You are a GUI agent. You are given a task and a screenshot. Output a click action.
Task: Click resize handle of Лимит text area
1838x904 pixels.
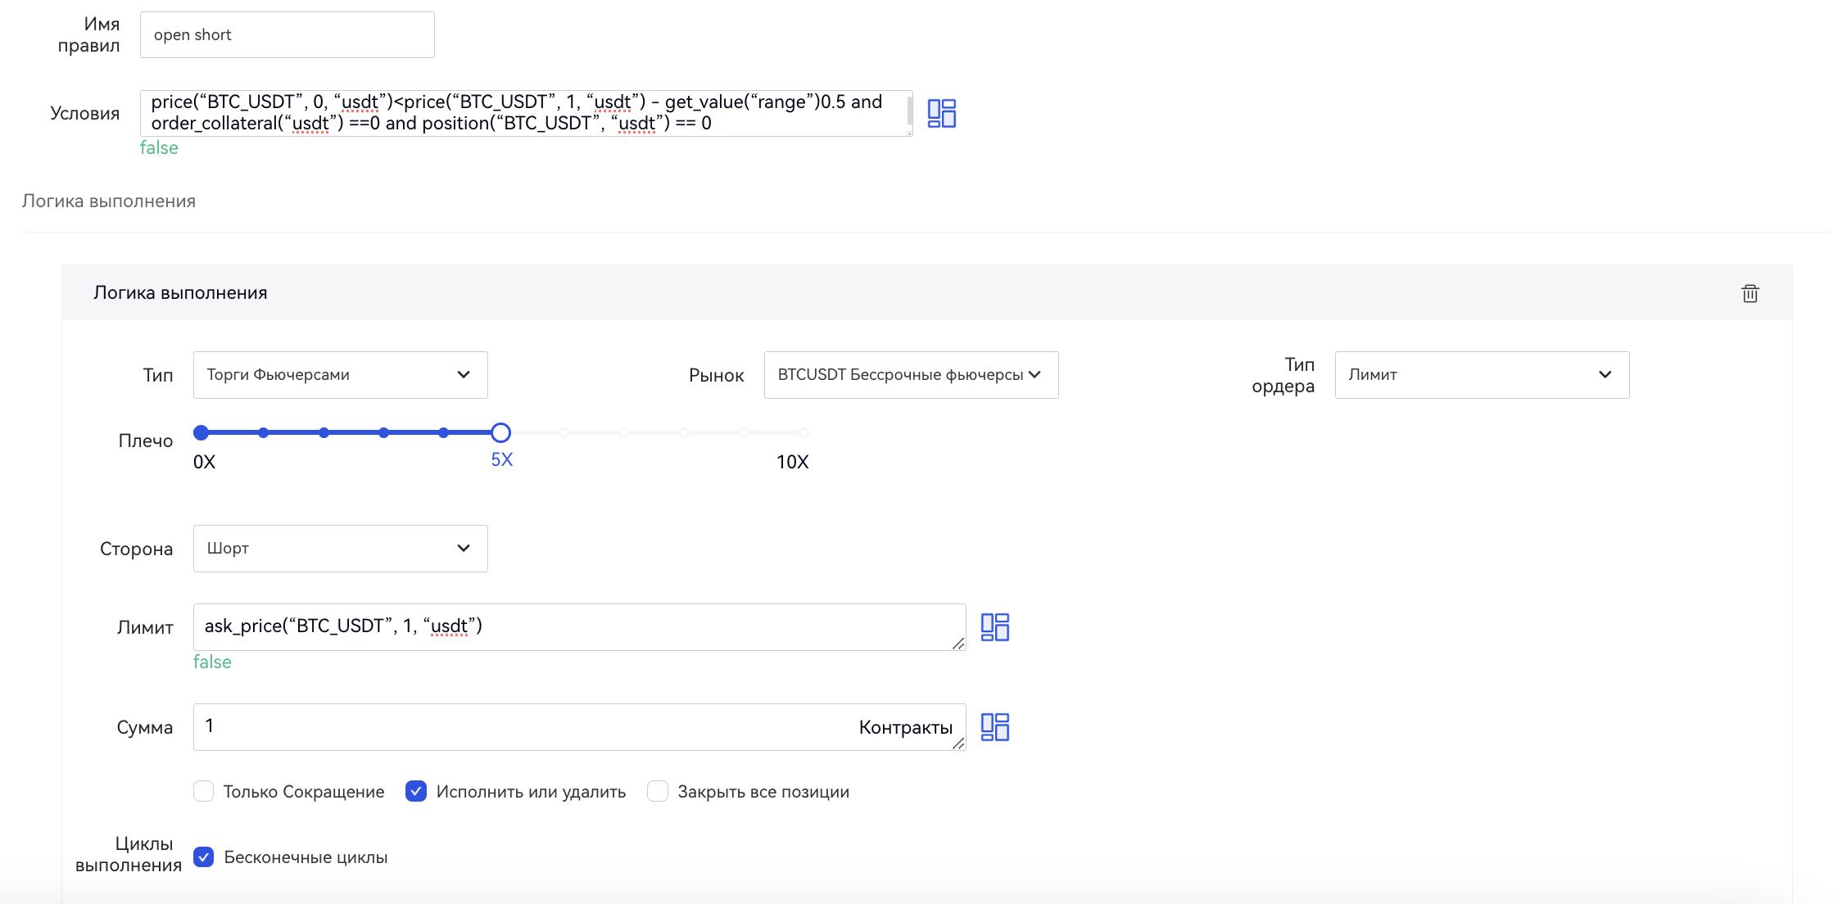[957, 644]
